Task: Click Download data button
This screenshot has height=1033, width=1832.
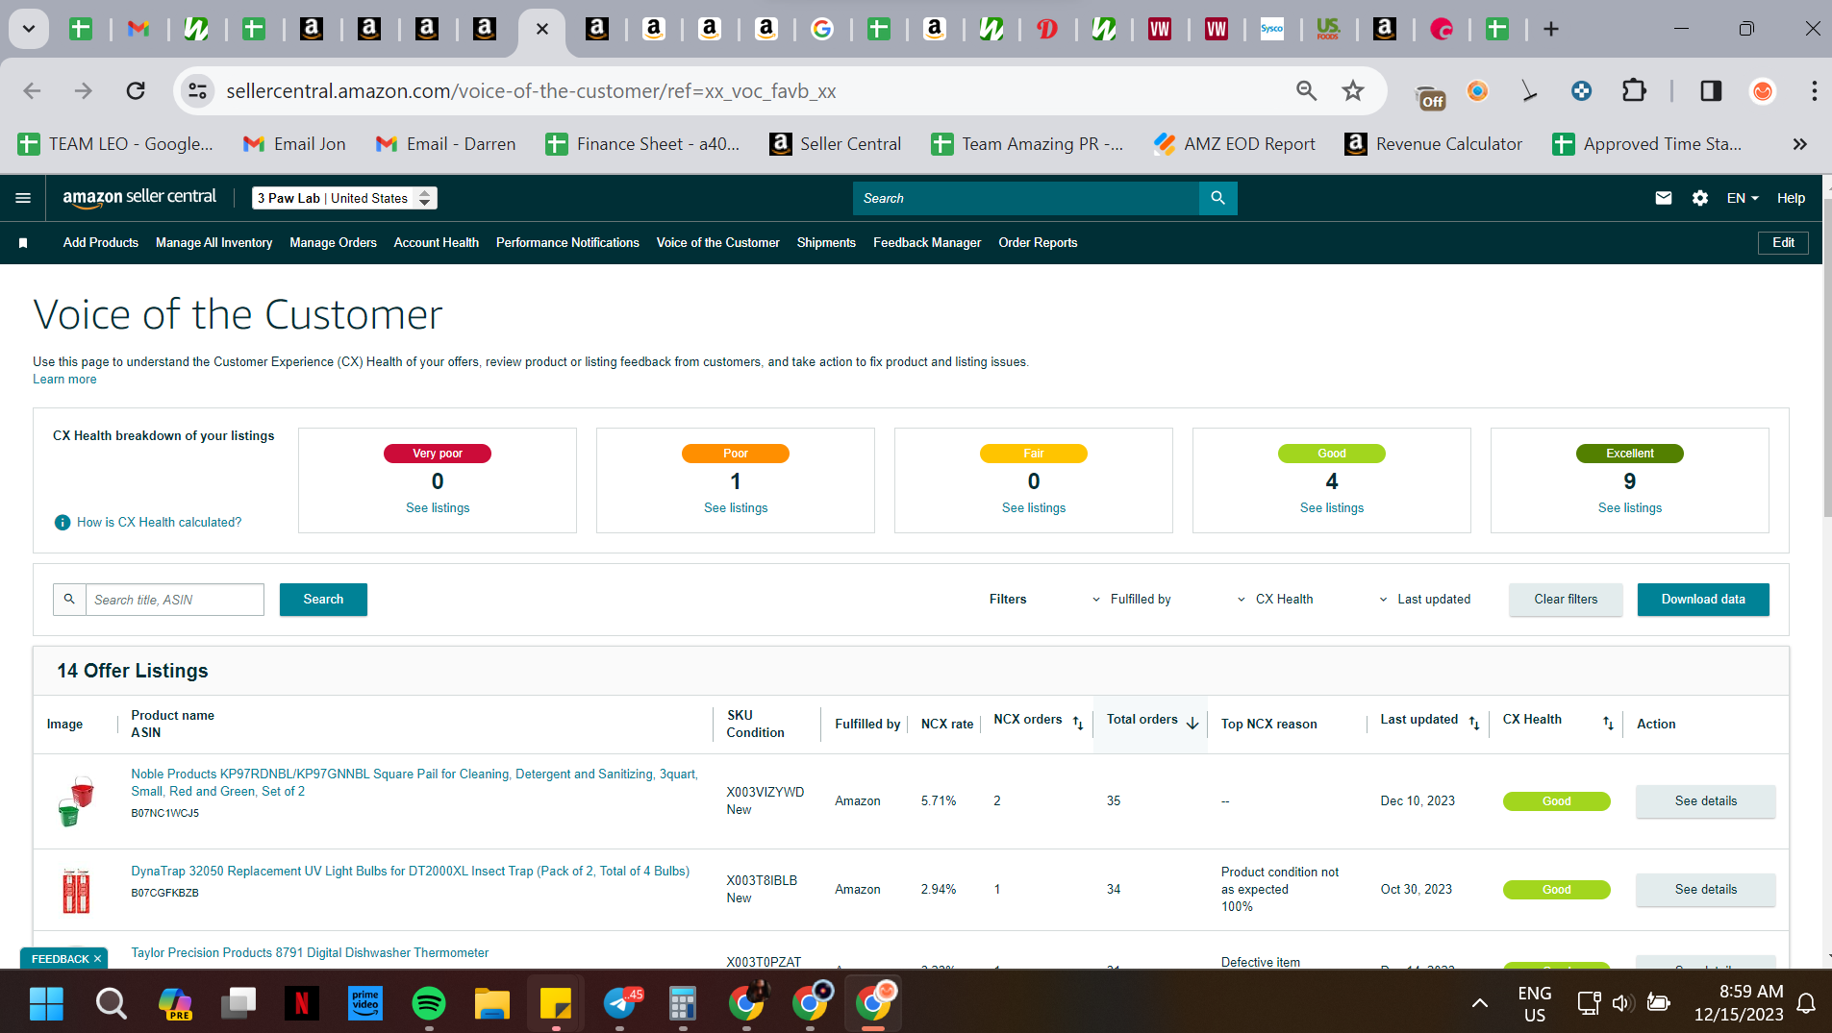Action: click(1703, 600)
